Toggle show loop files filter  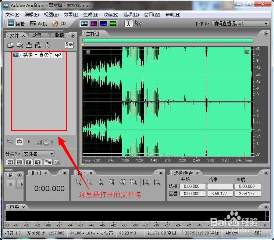[19, 162]
